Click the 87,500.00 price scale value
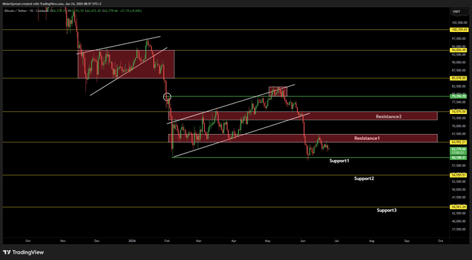Screen dimensions: 472x260 (459, 70)
